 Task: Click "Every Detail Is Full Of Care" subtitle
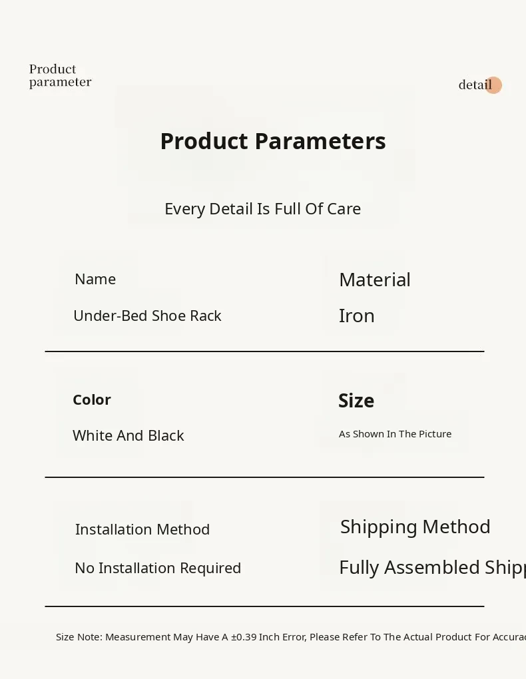tap(262, 209)
